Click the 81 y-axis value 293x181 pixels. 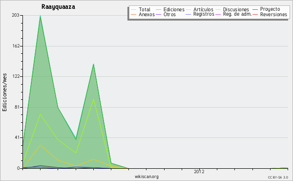(x=17, y=107)
